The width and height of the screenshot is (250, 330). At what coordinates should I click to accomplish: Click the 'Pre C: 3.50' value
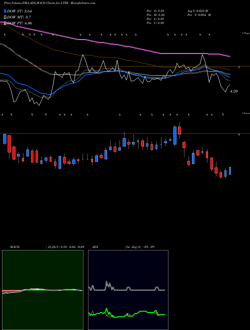pyautogui.click(x=155, y=23)
